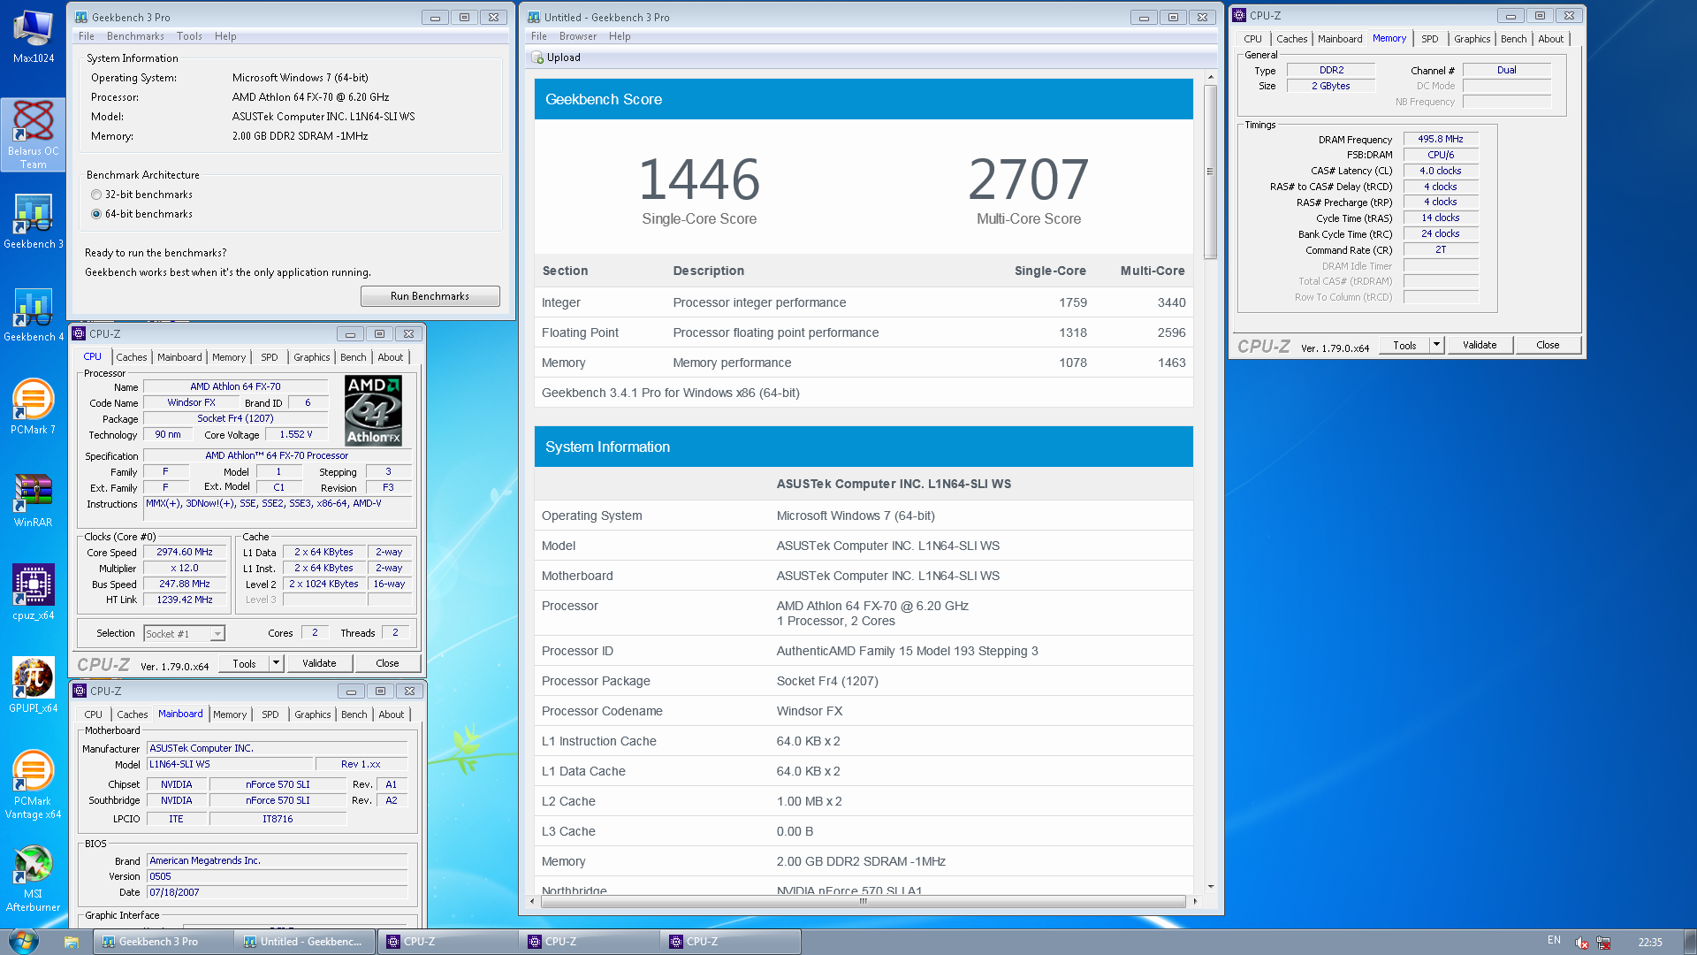Click the Show Desktop button
The image size is (1697, 955).
(x=1690, y=942)
